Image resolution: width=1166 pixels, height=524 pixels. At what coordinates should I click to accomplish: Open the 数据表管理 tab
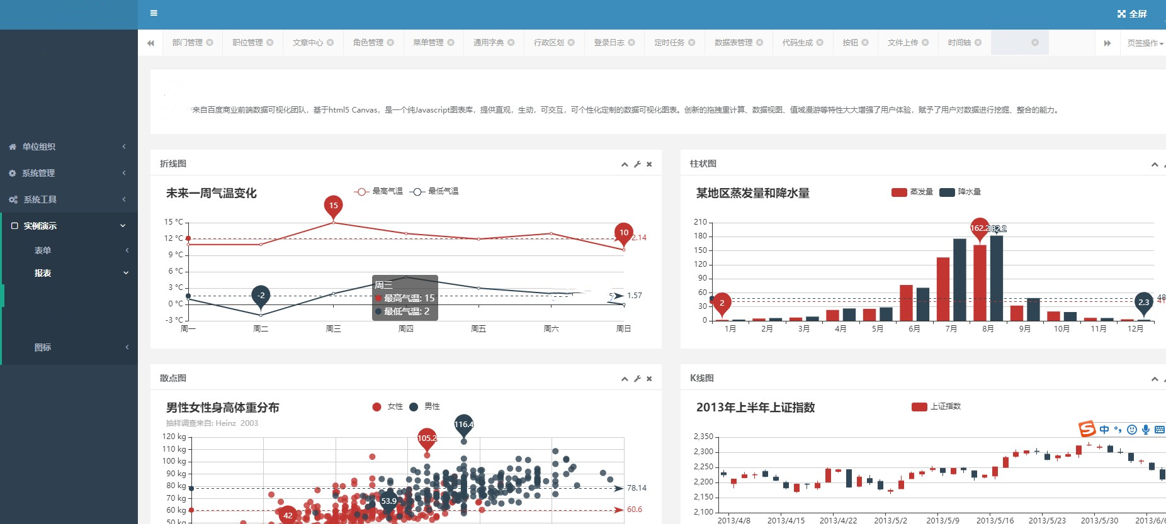click(x=733, y=43)
